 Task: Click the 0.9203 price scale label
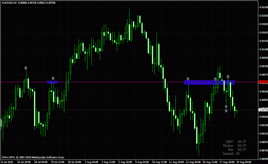(x=263, y=15)
